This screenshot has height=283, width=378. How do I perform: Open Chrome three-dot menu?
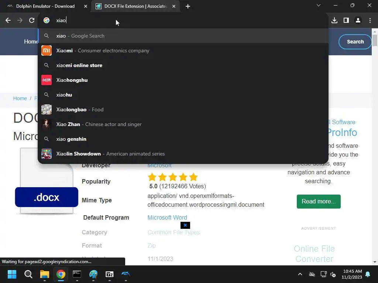coord(370,21)
